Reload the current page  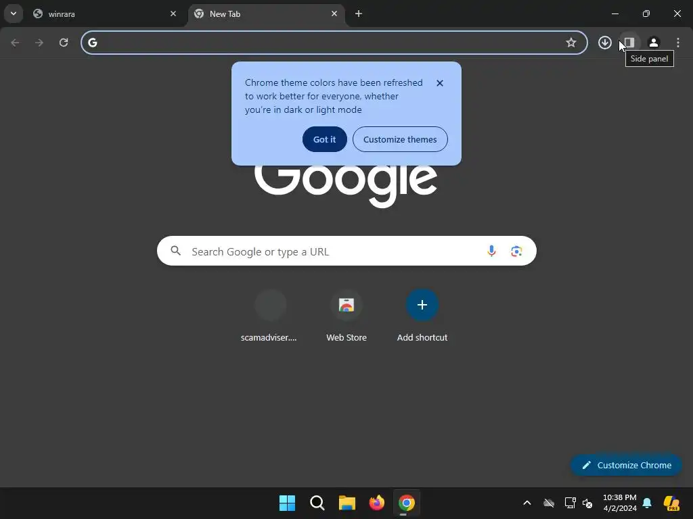[64, 43]
